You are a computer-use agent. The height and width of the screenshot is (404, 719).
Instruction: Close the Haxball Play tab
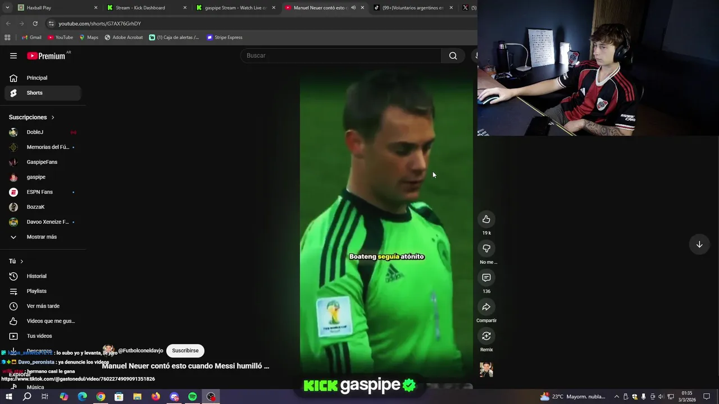[x=95, y=8]
